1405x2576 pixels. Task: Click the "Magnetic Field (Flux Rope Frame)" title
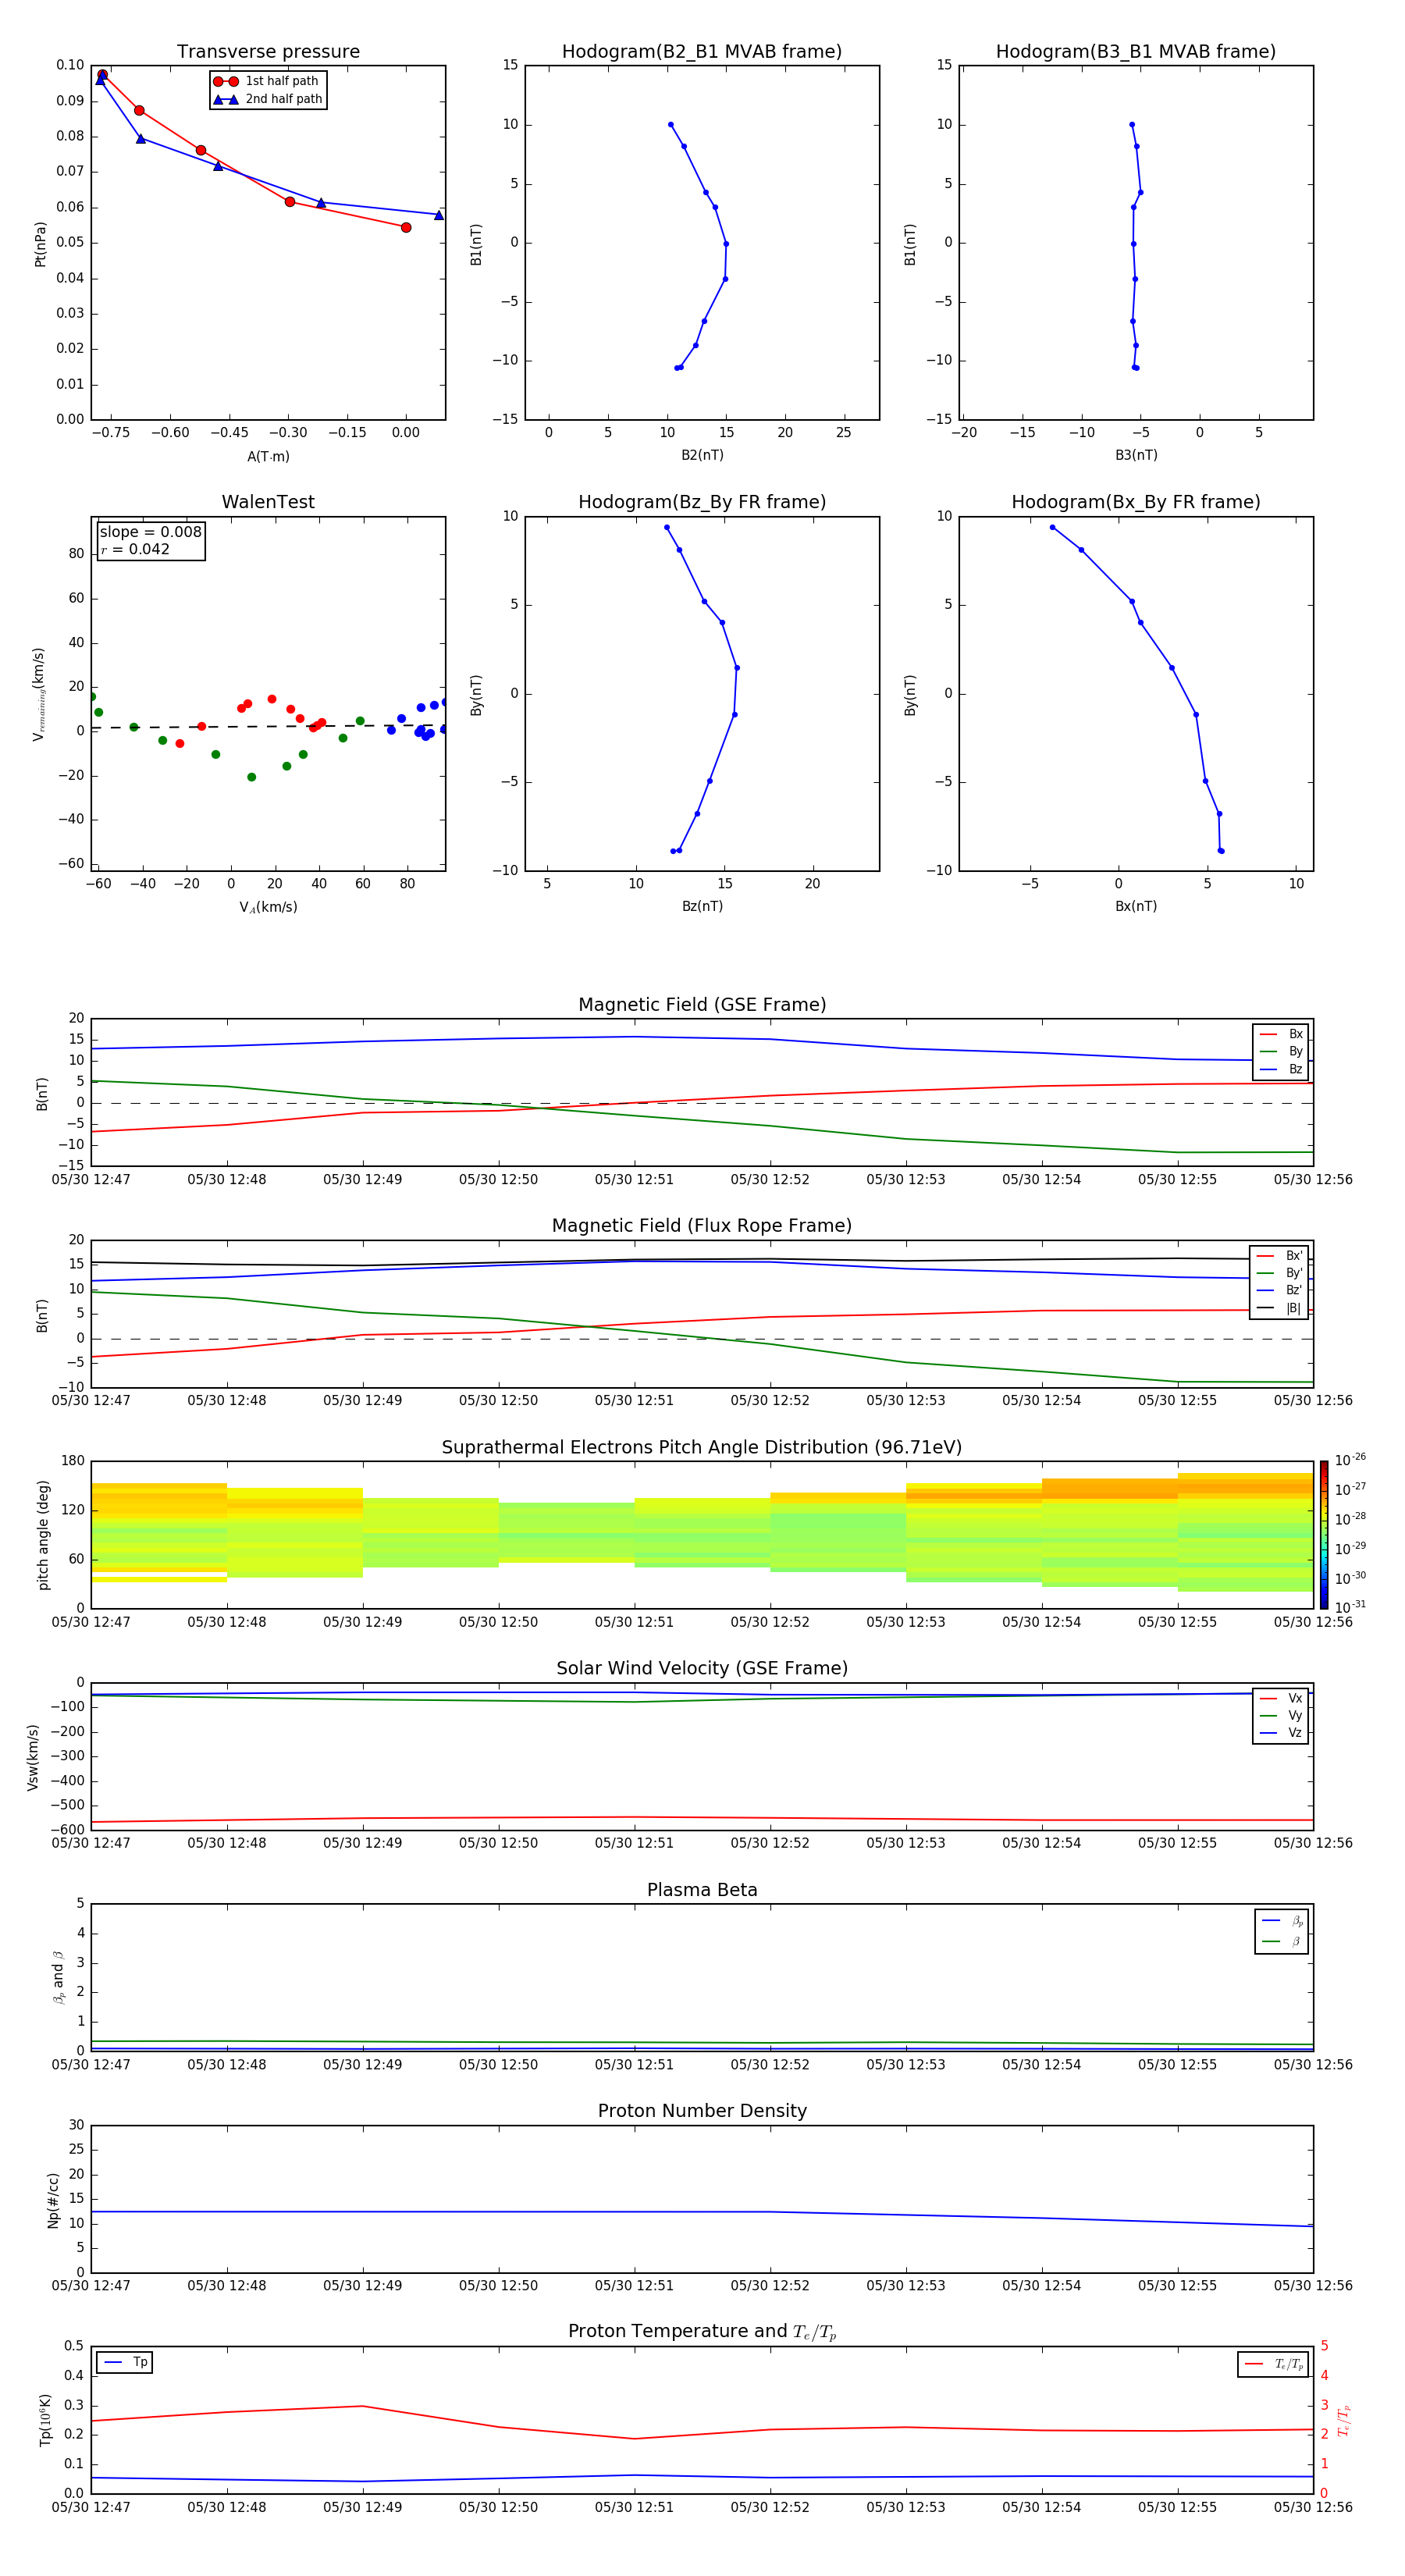tap(702, 1226)
